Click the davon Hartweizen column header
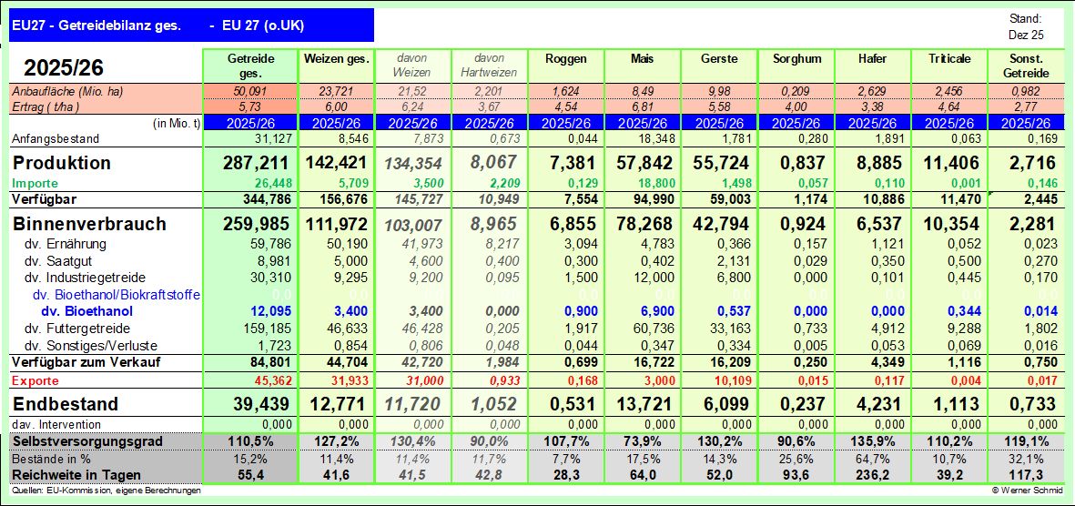 click(x=489, y=65)
